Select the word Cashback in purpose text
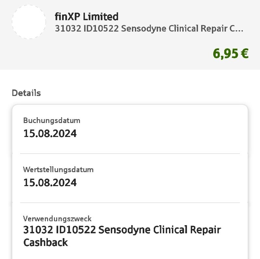This screenshot has width=260, height=259. point(46,242)
